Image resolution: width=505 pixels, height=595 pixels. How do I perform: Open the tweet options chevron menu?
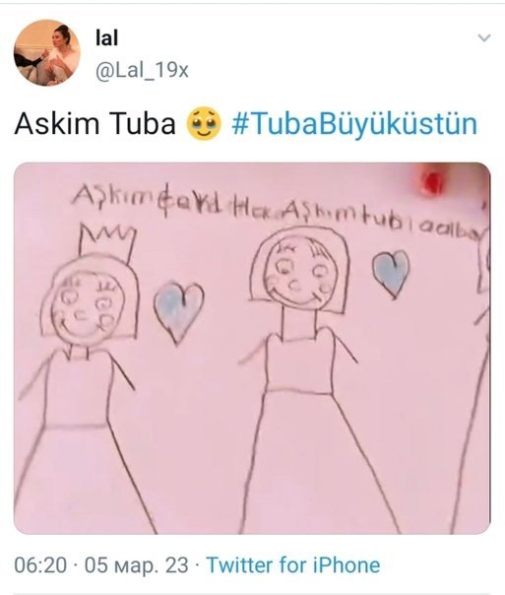click(x=484, y=38)
